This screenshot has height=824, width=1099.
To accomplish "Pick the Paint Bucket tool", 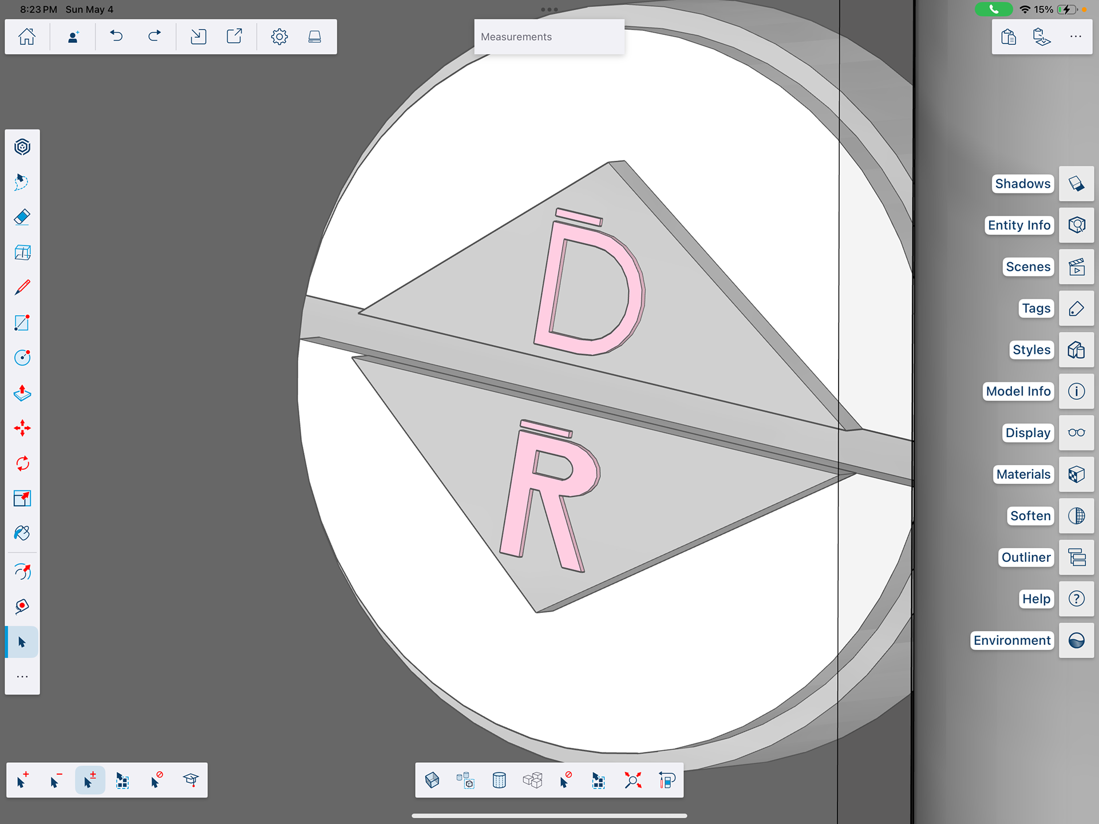I will click(x=22, y=533).
